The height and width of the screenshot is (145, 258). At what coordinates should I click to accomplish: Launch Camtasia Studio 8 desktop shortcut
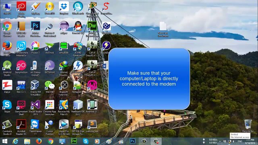tap(7, 127)
